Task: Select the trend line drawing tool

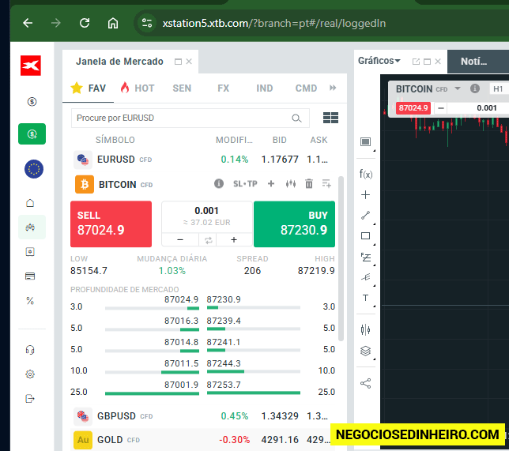Action: (365, 215)
